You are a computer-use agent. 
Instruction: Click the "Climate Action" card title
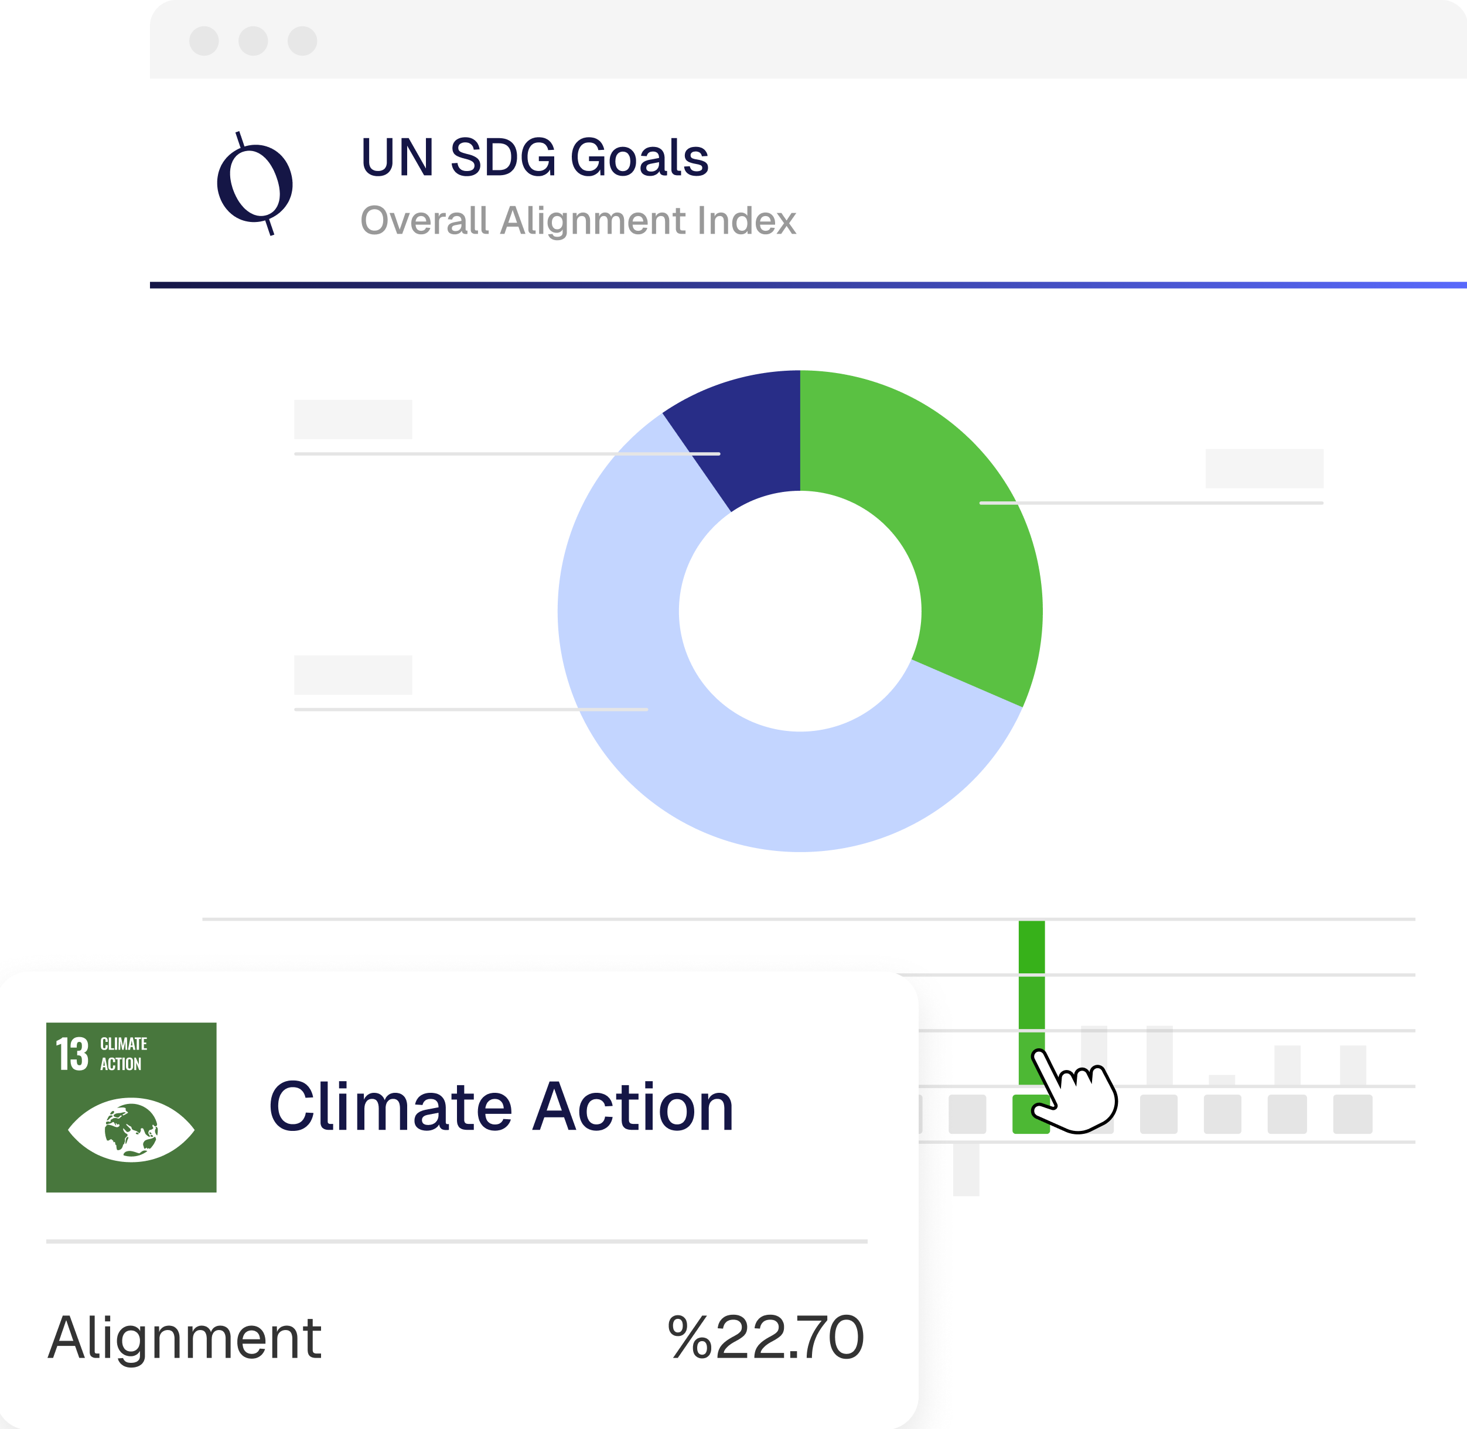(x=501, y=1107)
